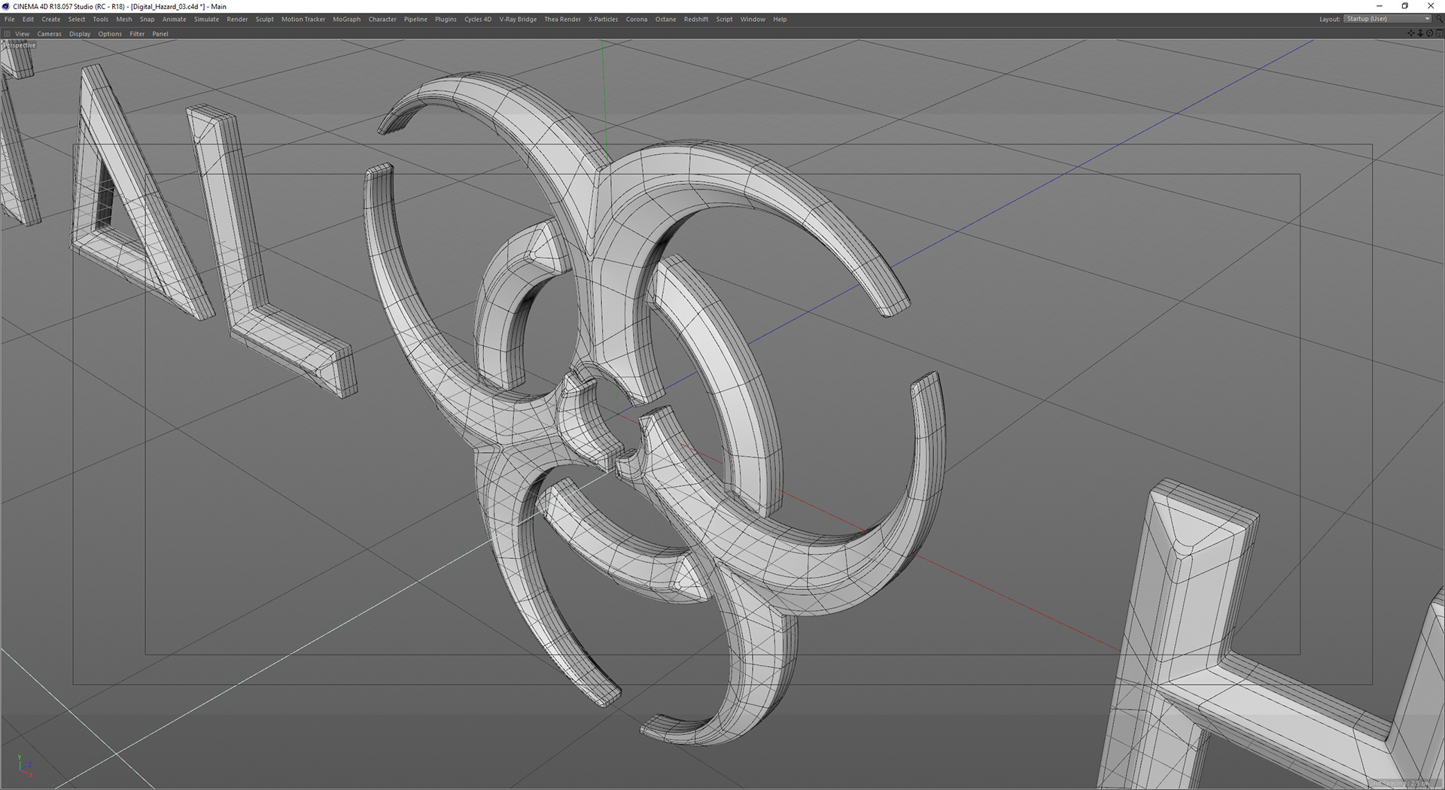Screen dimensions: 1445x790
Task: Click the Perspective view label
Action: tap(20, 45)
